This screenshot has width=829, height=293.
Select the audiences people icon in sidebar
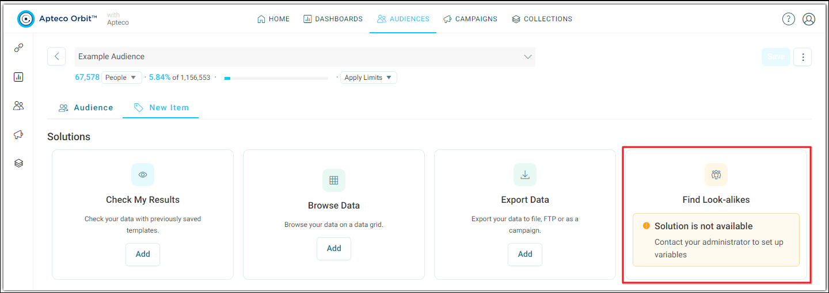[x=18, y=106]
